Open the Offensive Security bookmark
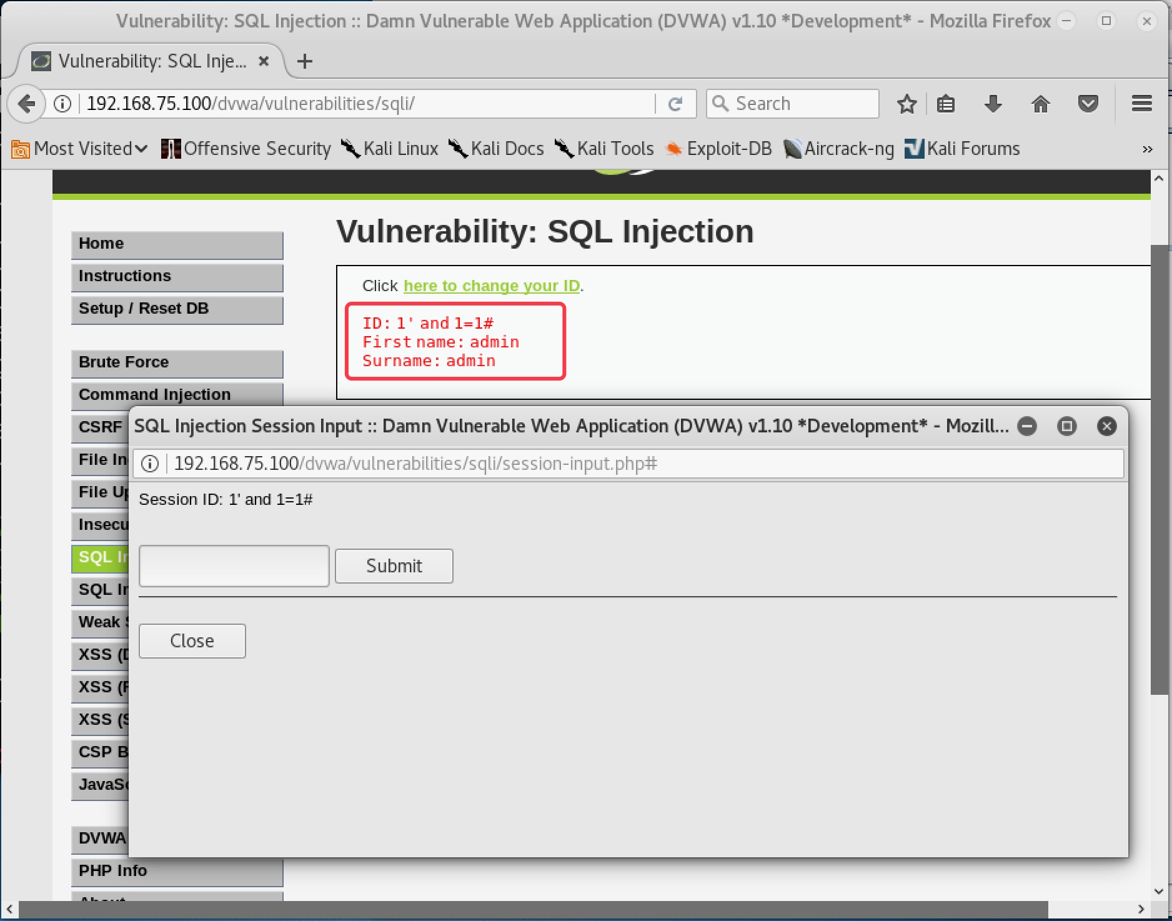The width and height of the screenshot is (1172, 921). pos(246,149)
